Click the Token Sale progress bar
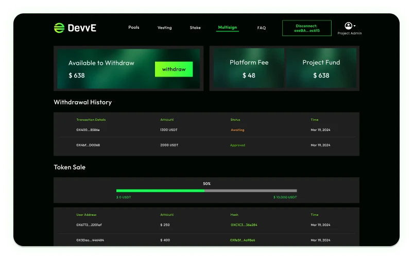The height and width of the screenshot is (260, 413). tap(206, 191)
